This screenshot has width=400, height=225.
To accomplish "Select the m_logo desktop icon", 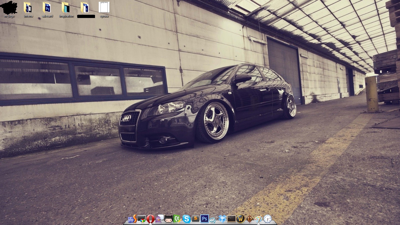I will coord(9,9).
